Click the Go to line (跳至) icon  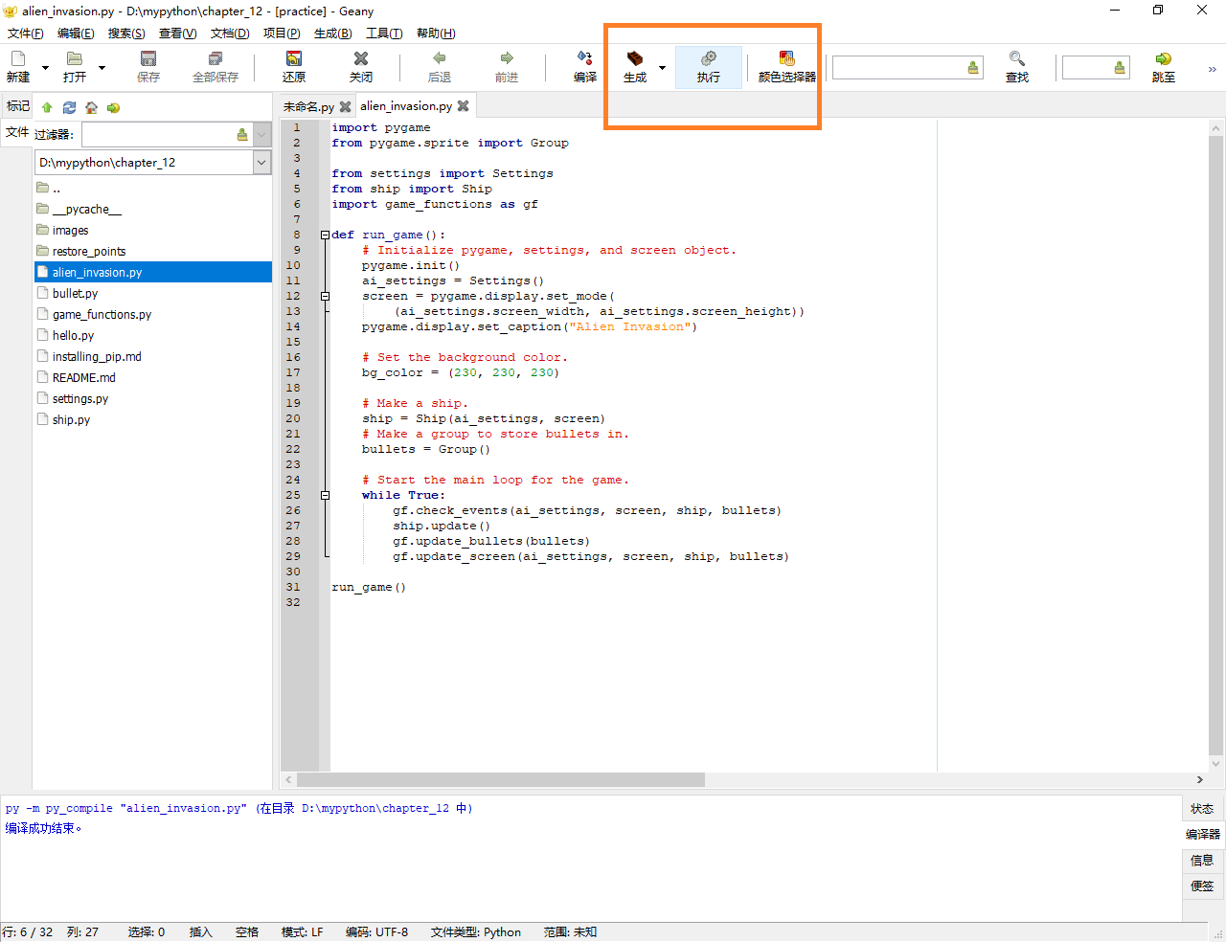(1164, 59)
